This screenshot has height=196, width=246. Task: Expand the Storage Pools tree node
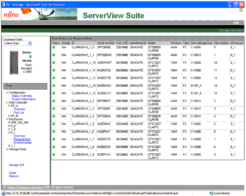click(7, 149)
